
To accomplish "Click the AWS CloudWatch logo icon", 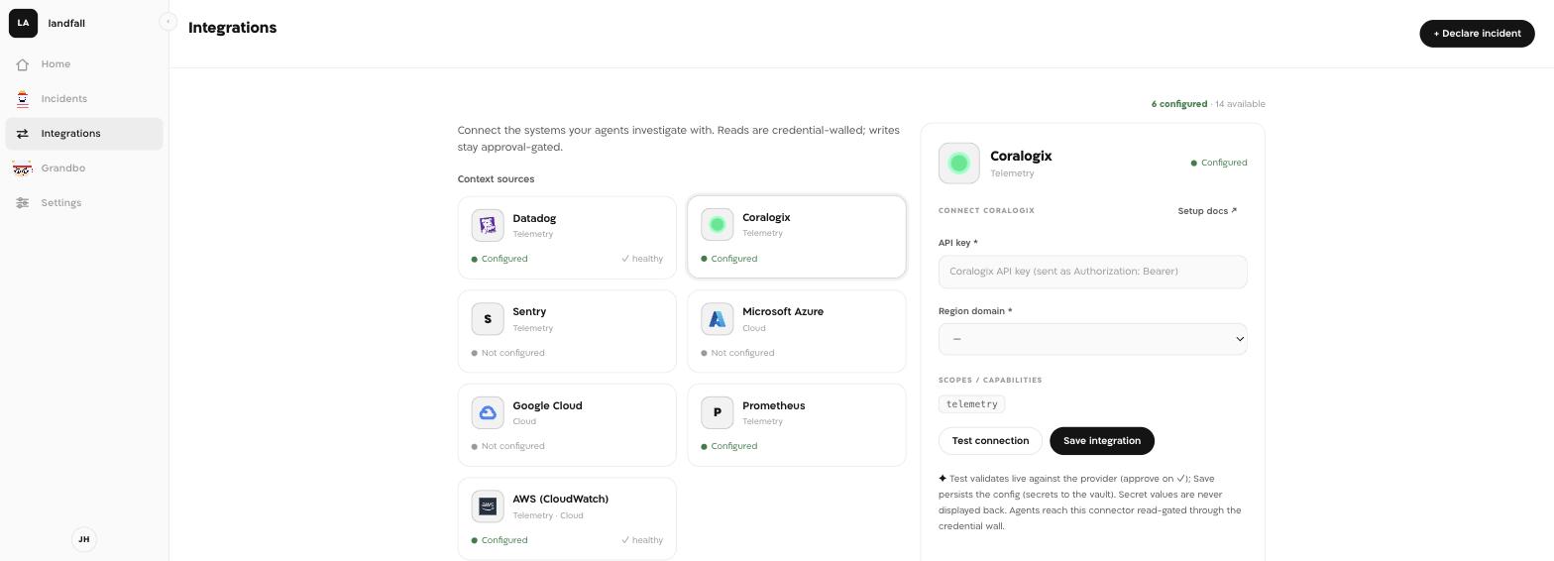I will click(x=488, y=506).
